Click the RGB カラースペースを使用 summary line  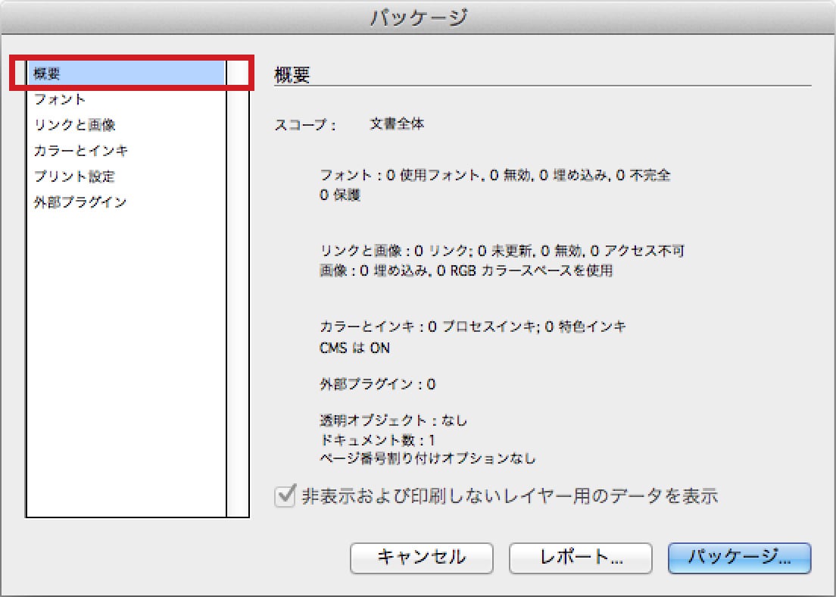(x=466, y=270)
